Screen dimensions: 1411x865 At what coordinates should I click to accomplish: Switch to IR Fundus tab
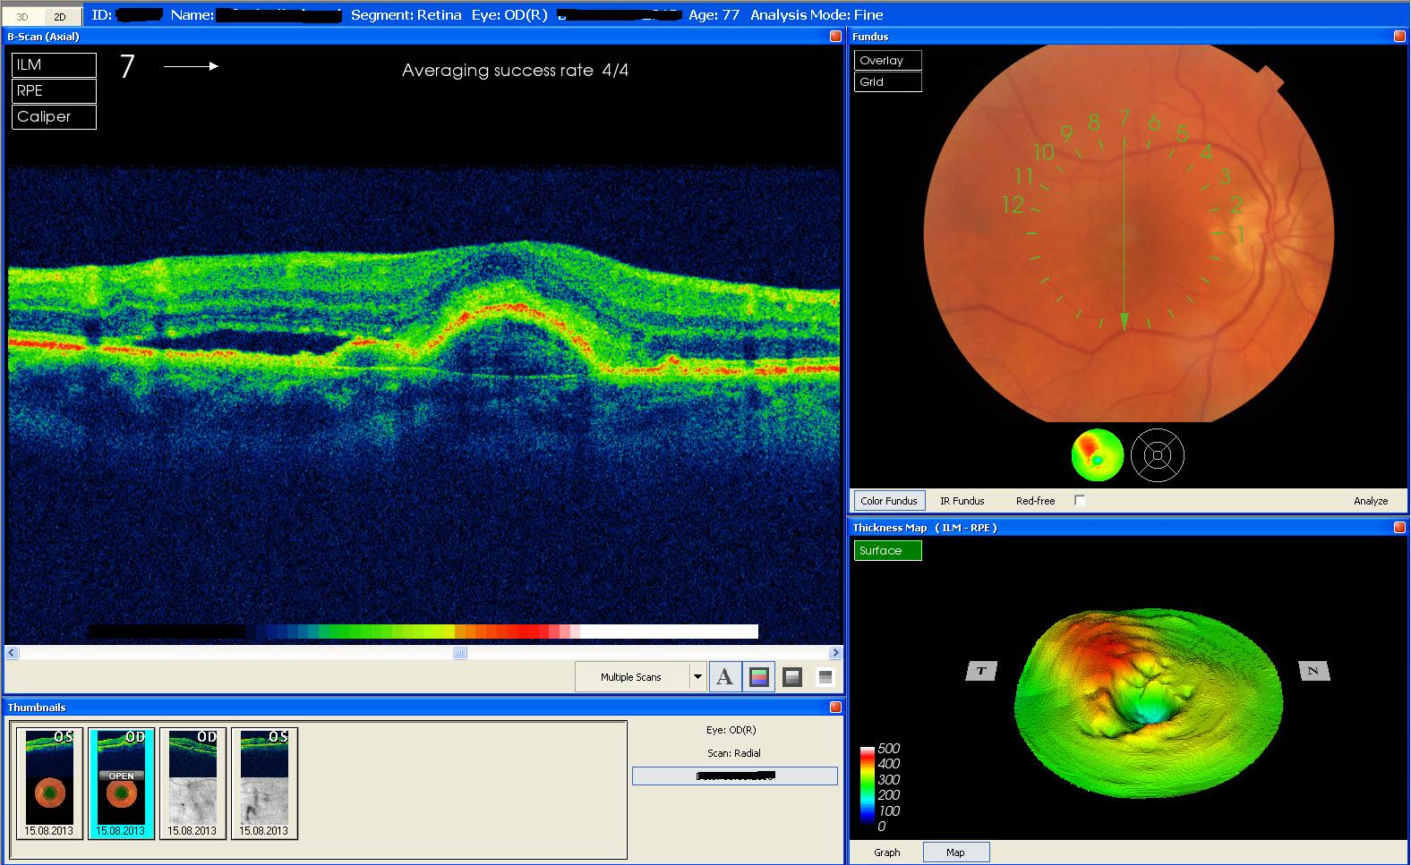click(x=962, y=501)
